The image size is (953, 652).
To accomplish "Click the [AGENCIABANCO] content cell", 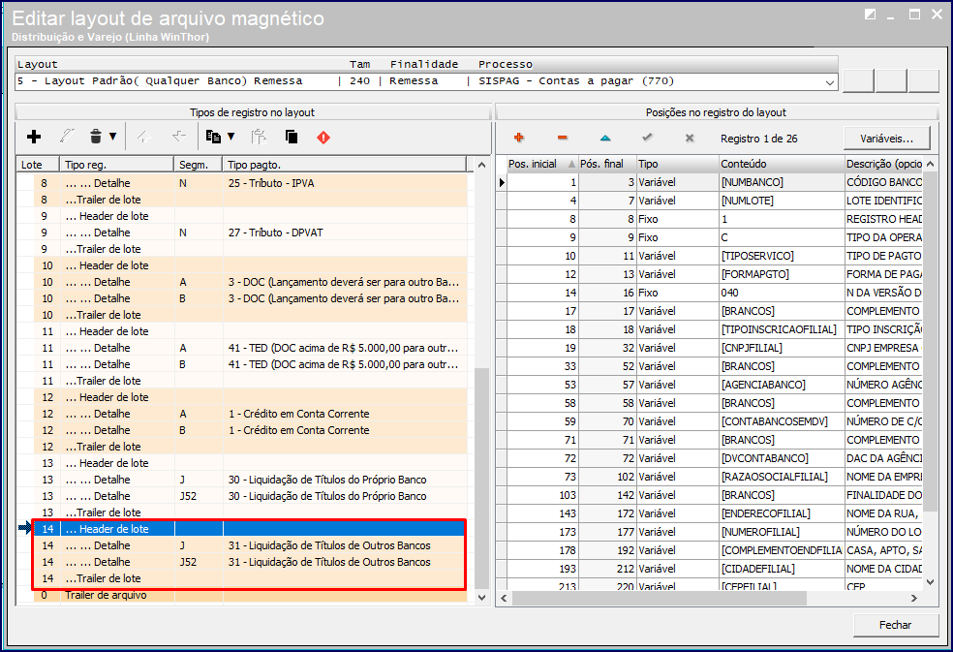I will pos(781,385).
